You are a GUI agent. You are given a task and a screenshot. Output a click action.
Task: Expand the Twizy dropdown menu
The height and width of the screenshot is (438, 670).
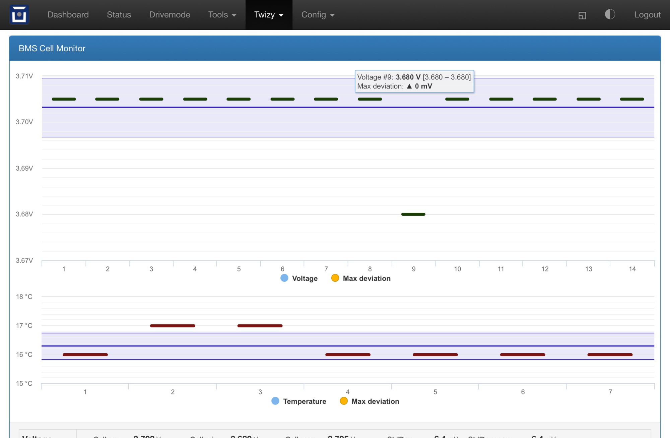tap(269, 15)
